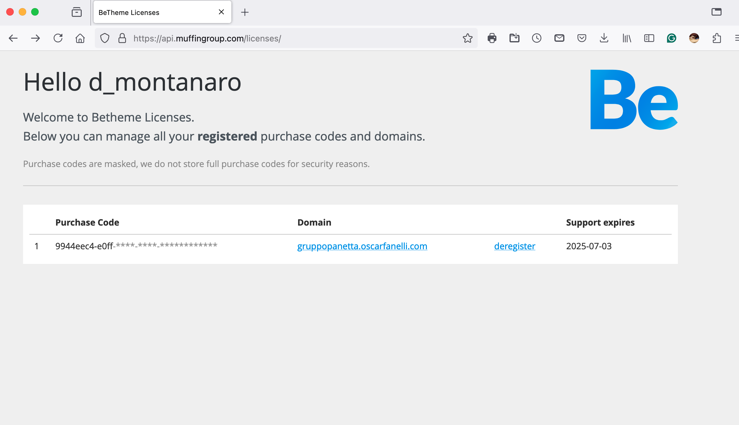
Task: Select the expiry date 2025-07-03
Action: [589, 246]
